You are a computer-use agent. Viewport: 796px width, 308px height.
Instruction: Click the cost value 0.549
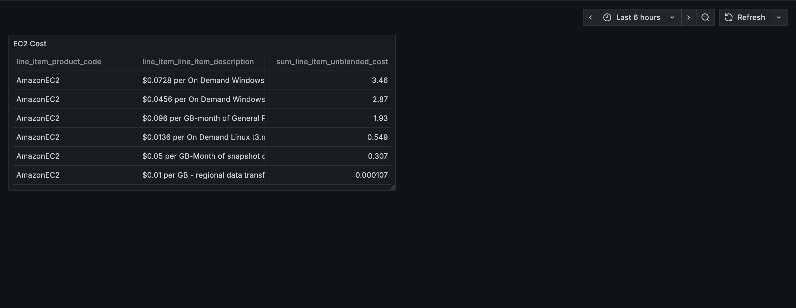(x=377, y=137)
